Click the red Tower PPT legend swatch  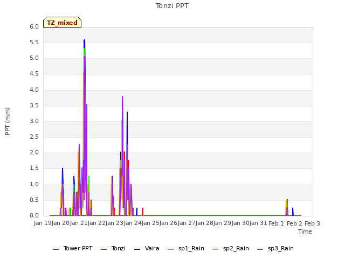[x=56, y=249]
